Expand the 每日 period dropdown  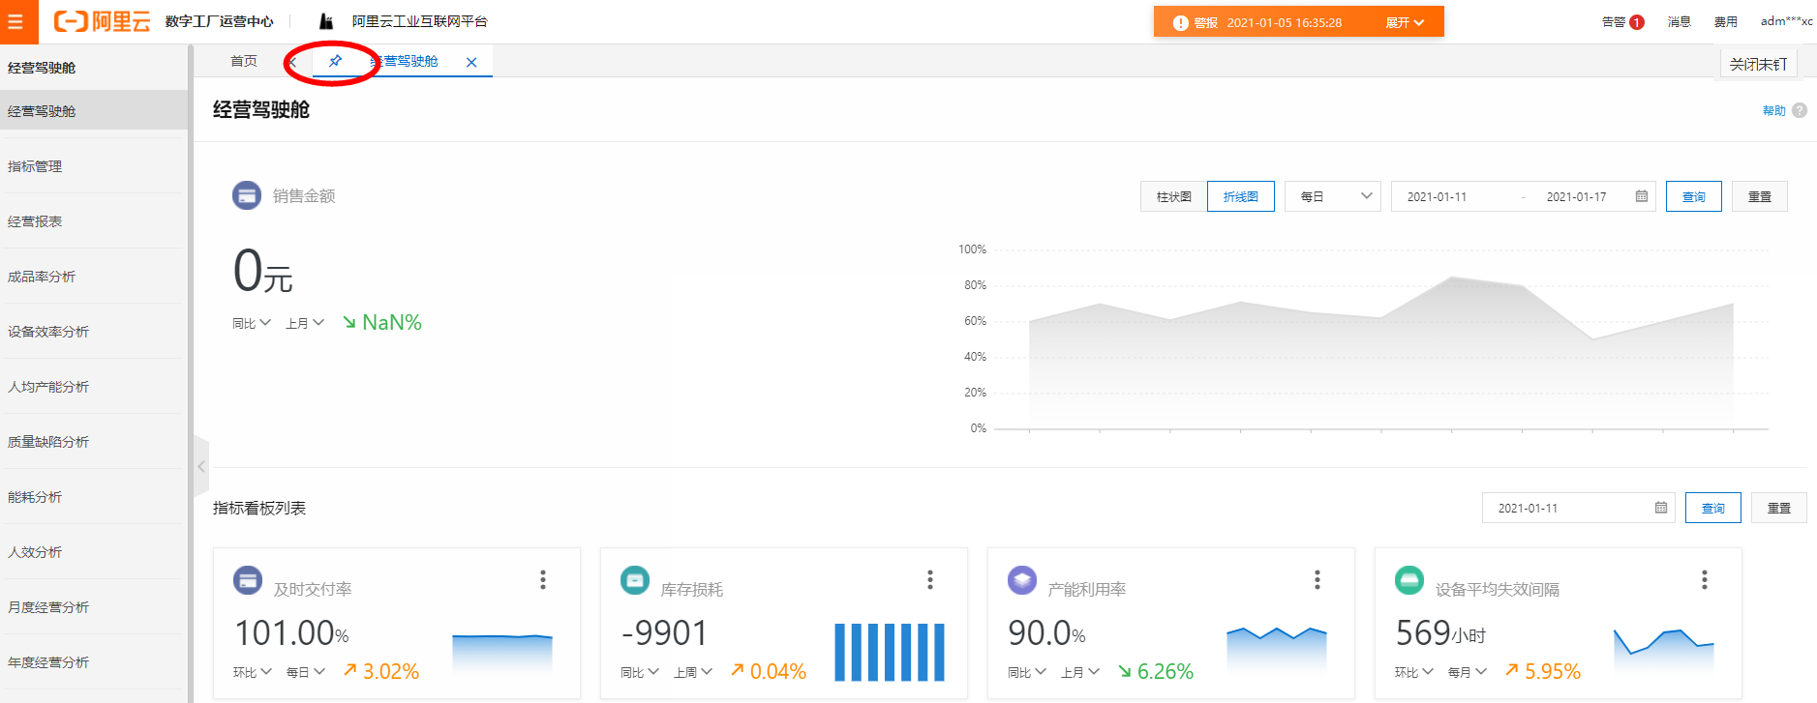1333,196
